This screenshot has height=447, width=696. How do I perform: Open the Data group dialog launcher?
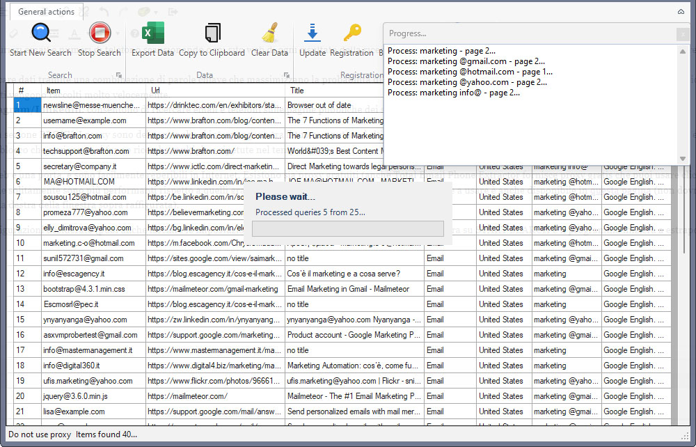click(x=287, y=75)
